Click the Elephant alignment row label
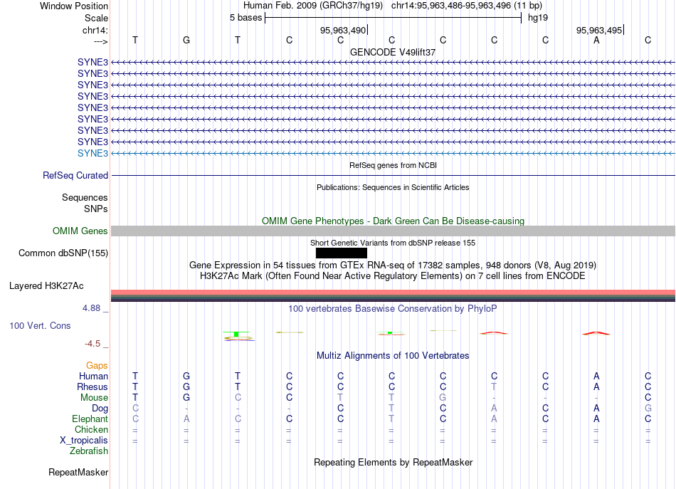Screen dimensions: 676x489 coord(90,419)
